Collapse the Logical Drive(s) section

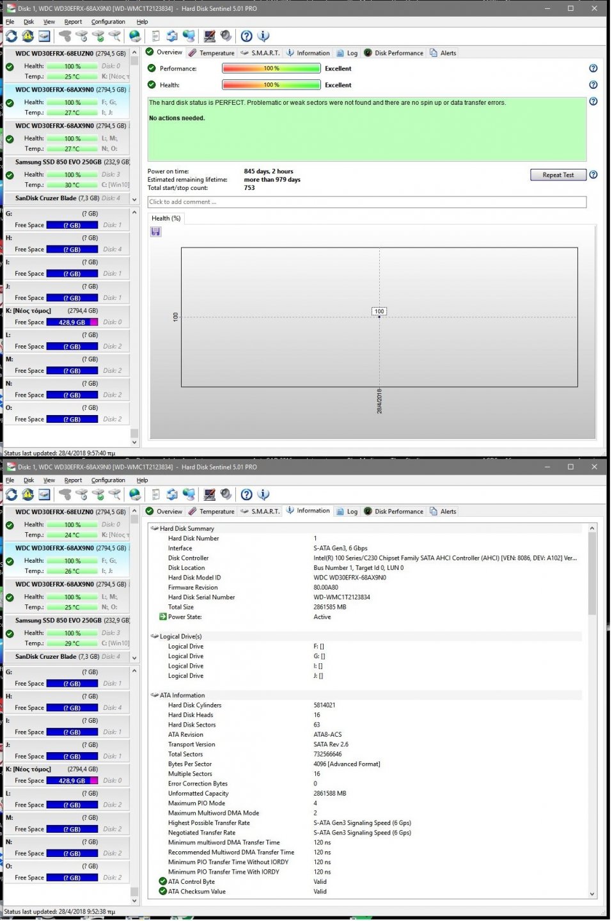pyautogui.click(x=154, y=637)
